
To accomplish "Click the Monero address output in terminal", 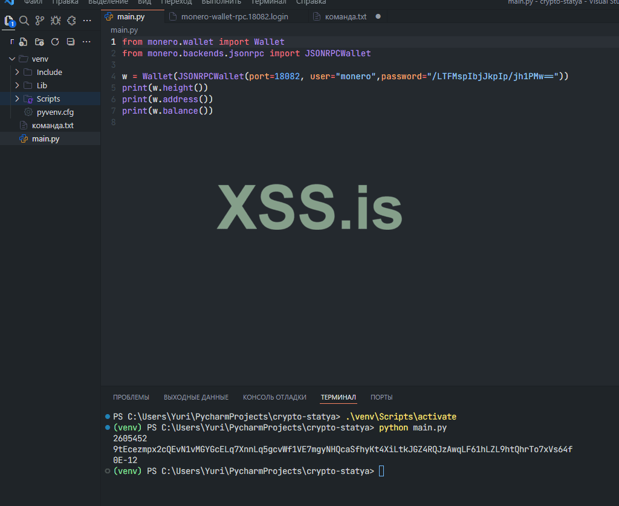I will pos(343,449).
